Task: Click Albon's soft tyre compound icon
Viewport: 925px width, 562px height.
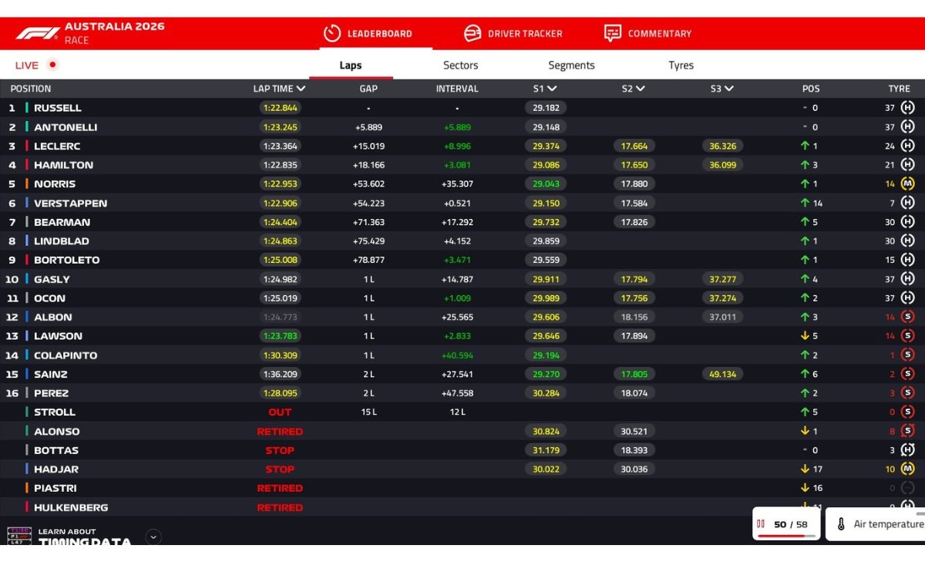Action: [907, 317]
